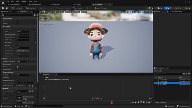Toggle the Smoothing checkbox under Sample Smoothing
192x108 pixels.
tap(17, 78)
